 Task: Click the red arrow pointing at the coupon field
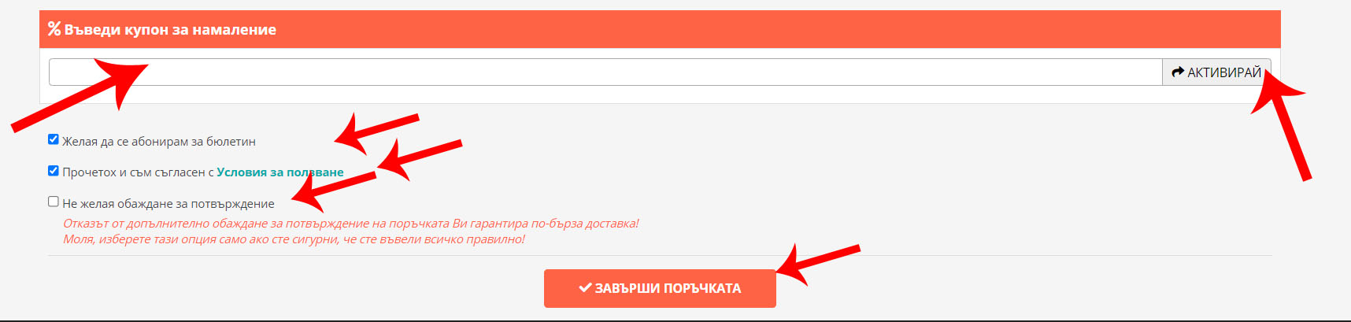(x=80, y=94)
